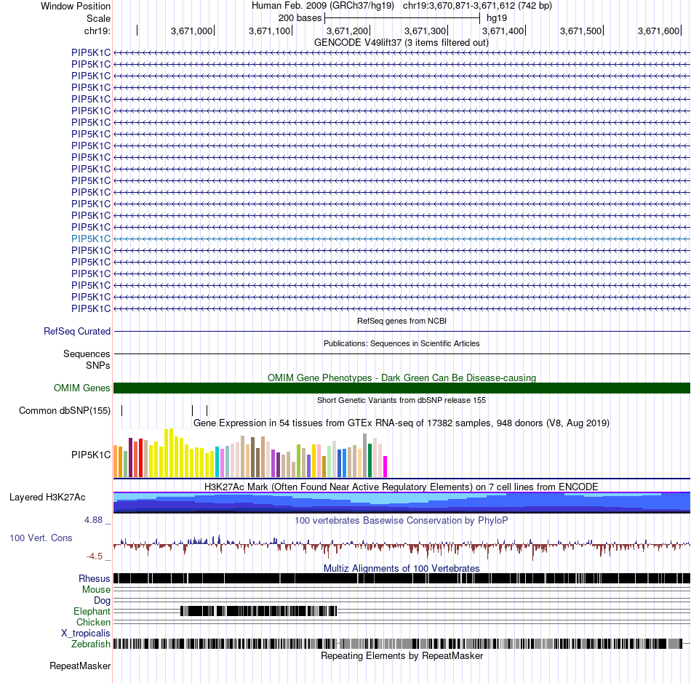
Task: Click the RefSeq Curated intron line
Action: [x=402, y=332]
